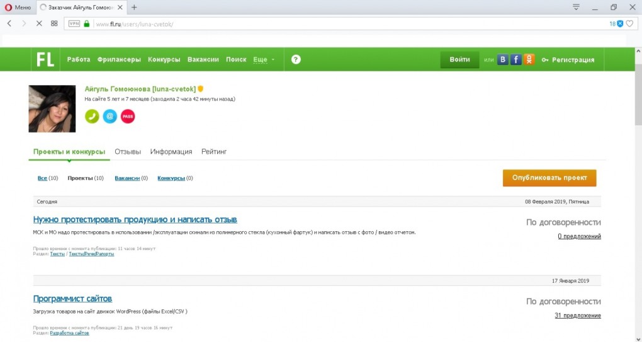Click the FL site logo
This screenshot has height=342, width=642.
pyautogui.click(x=45, y=60)
